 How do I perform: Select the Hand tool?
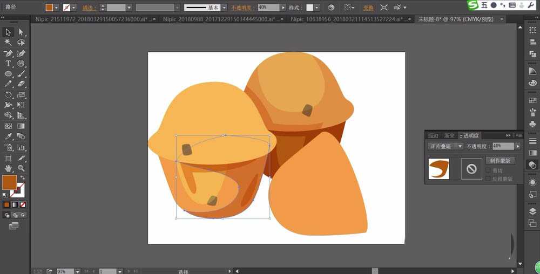click(x=9, y=168)
